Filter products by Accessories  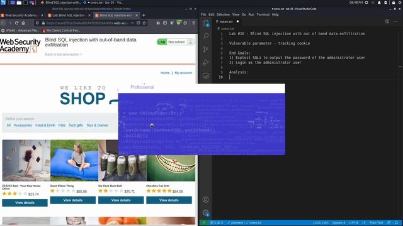point(23,126)
